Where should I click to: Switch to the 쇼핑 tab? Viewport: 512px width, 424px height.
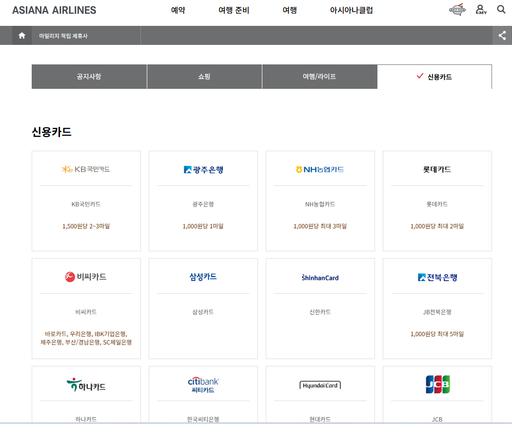(x=204, y=77)
